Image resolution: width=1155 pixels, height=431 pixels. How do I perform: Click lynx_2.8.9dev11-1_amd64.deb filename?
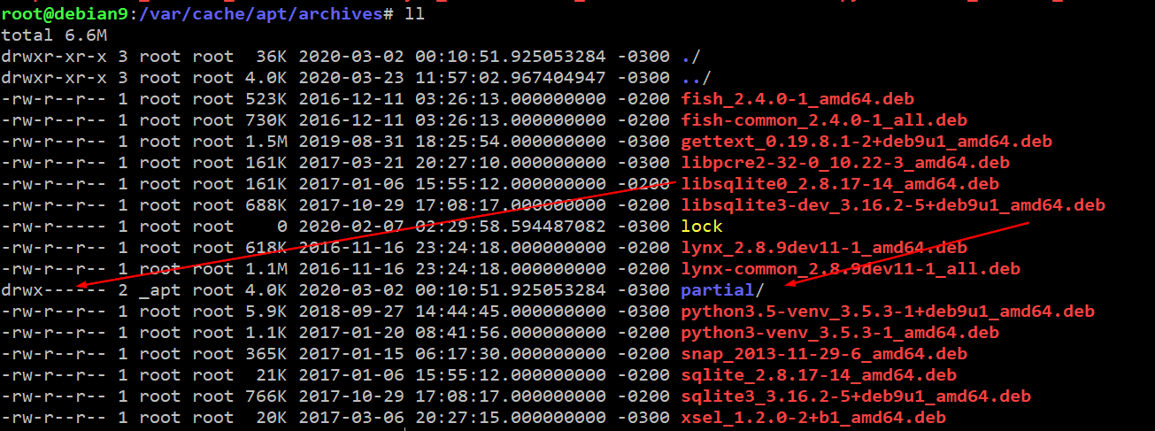(824, 248)
